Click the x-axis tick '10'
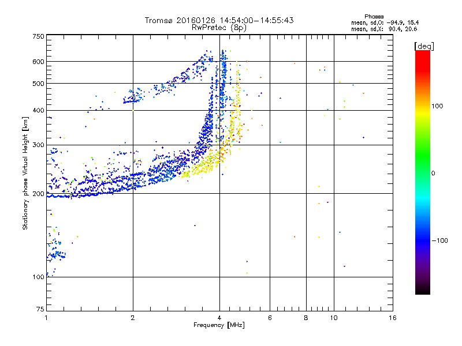The image size is (462, 346). pos(334,318)
